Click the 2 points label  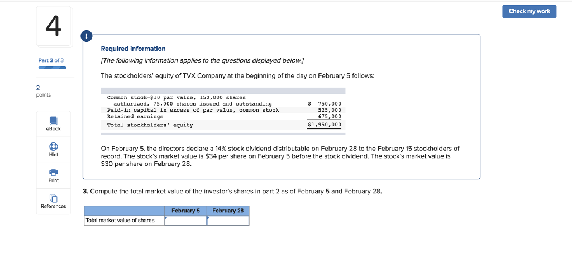click(44, 91)
